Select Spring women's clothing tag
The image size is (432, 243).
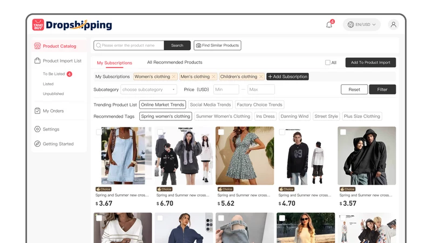click(166, 116)
